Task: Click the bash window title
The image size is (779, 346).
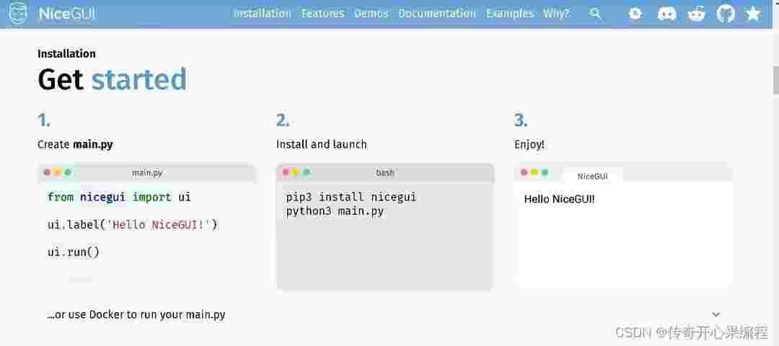Action: pyautogui.click(x=385, y=173)
